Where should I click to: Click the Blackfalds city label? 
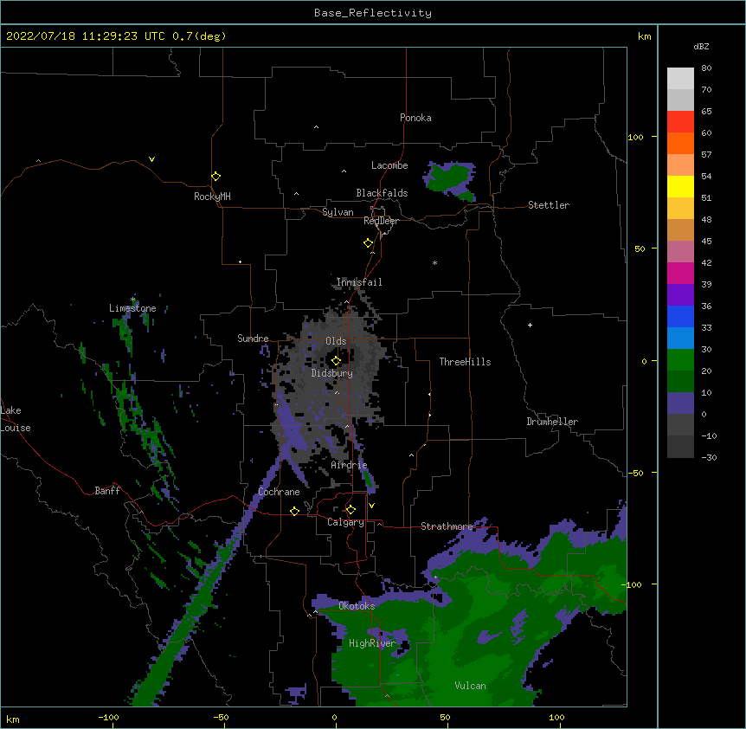point(382,193)
